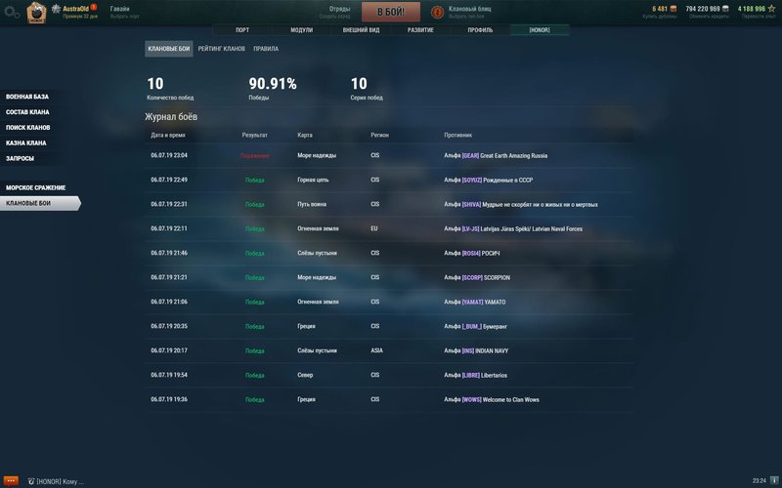Open the settings gear menu
782x488 pixels.
pyautogui.click(x=12, y=13)
